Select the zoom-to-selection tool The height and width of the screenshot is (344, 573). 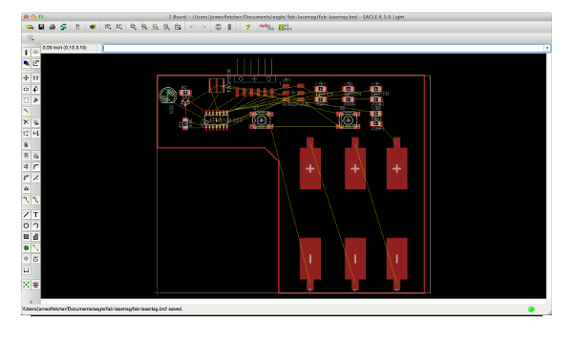[178, 27]
